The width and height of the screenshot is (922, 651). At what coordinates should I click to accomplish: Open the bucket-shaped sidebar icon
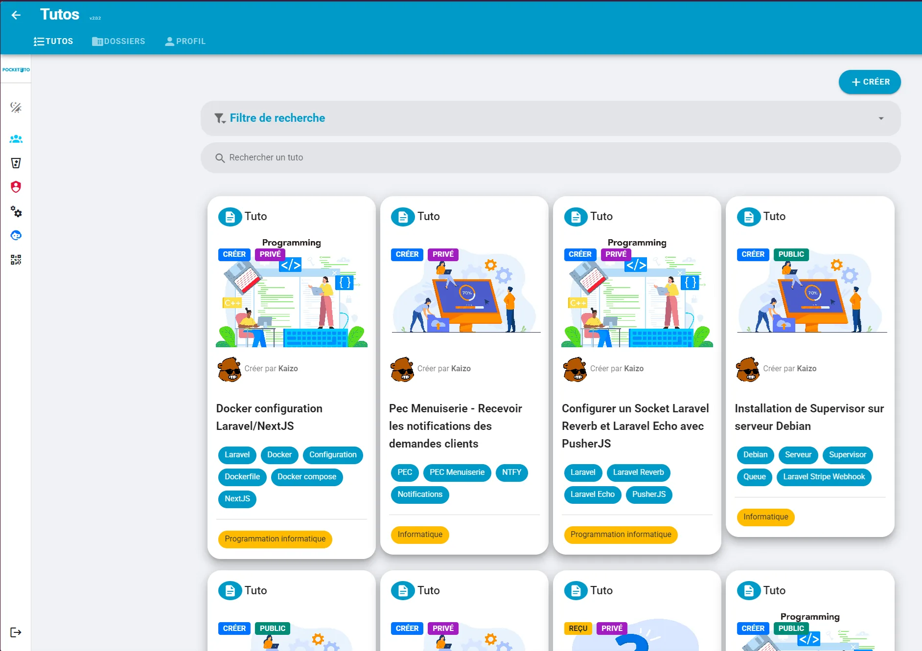pyautogui.click(x=16, y=163)
